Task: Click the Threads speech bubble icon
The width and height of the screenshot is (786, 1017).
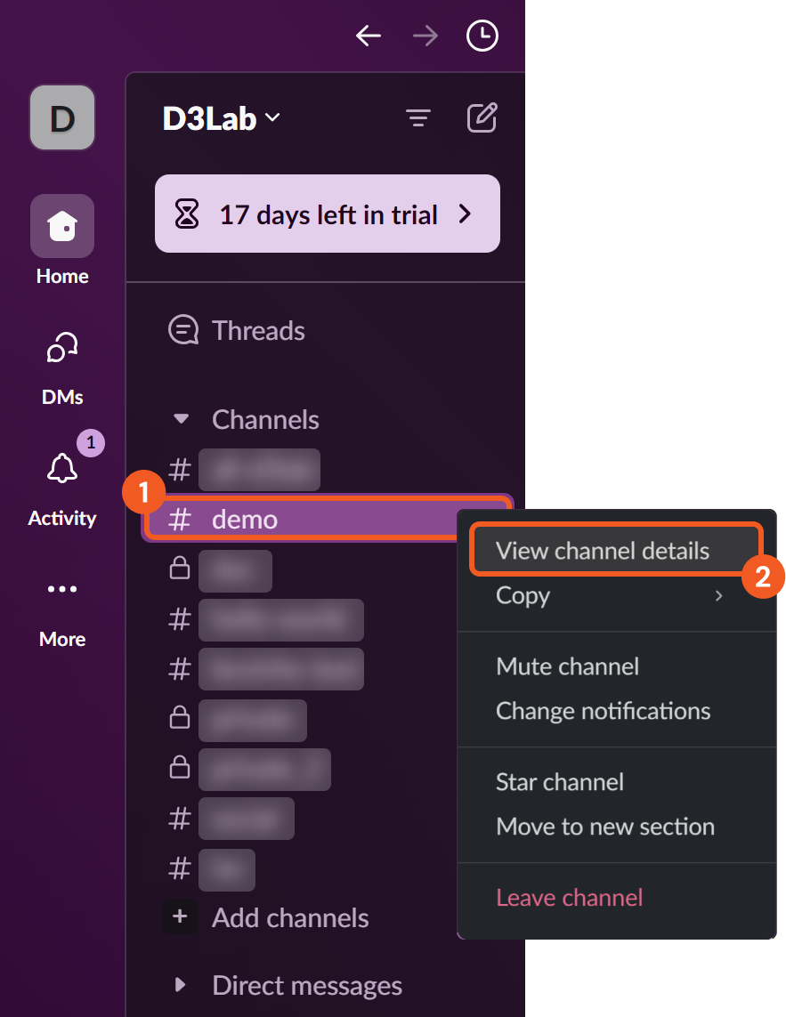Action: click(183, 330)
